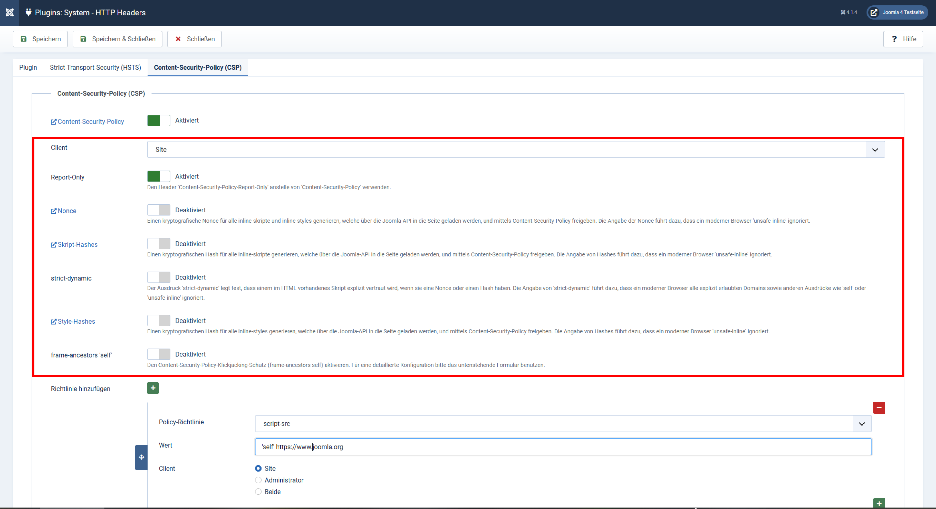Switch to Strict-Transport-Security (HSTS) tab

[x=95, y=67]
